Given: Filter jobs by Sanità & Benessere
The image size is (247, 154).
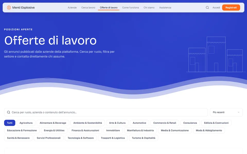Looking at the screenshot, I should point(18,138).
